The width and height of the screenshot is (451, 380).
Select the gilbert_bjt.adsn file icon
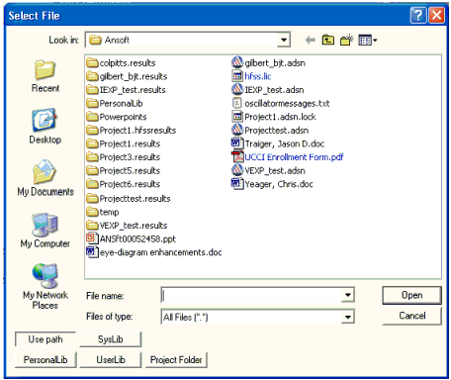pos(237,62)
